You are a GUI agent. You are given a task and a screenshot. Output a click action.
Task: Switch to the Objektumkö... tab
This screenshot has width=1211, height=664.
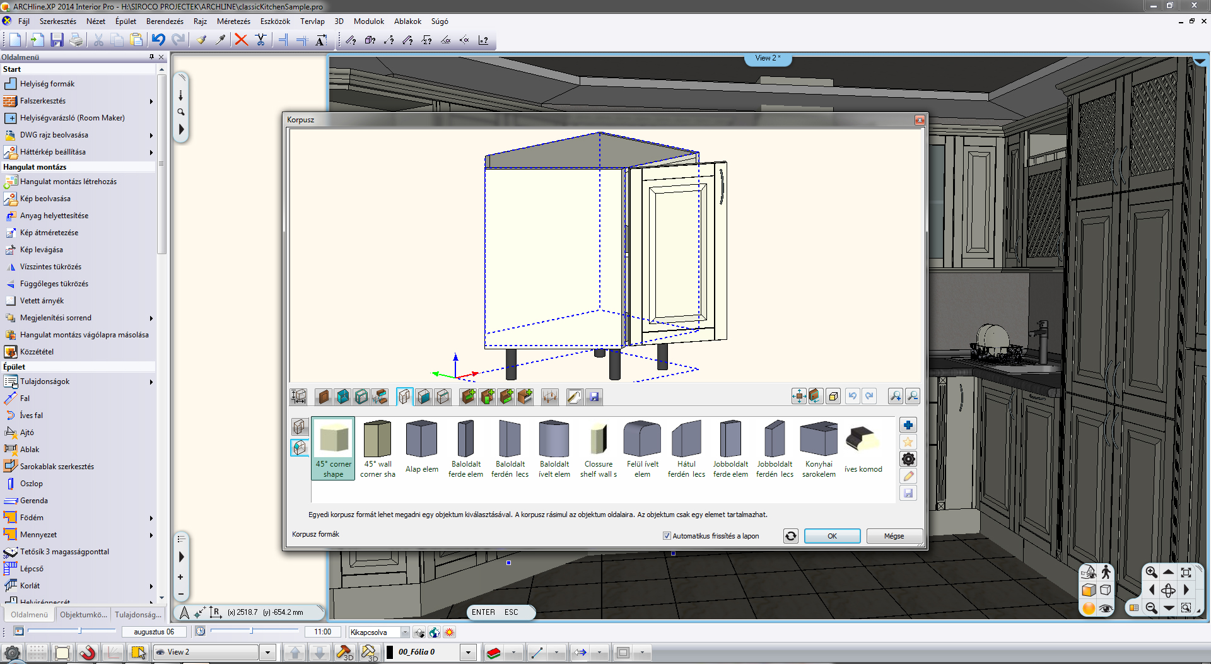83,615
